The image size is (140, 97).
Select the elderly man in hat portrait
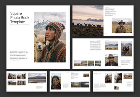111,60
